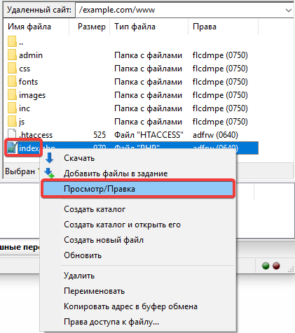
Task: Click the blue download arrow icon beside Скачать
Action: pyautogui.click(x=49, y=158)
